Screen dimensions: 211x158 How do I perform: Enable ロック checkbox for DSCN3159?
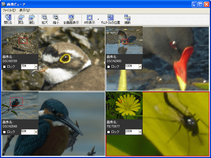click(4, 67)
